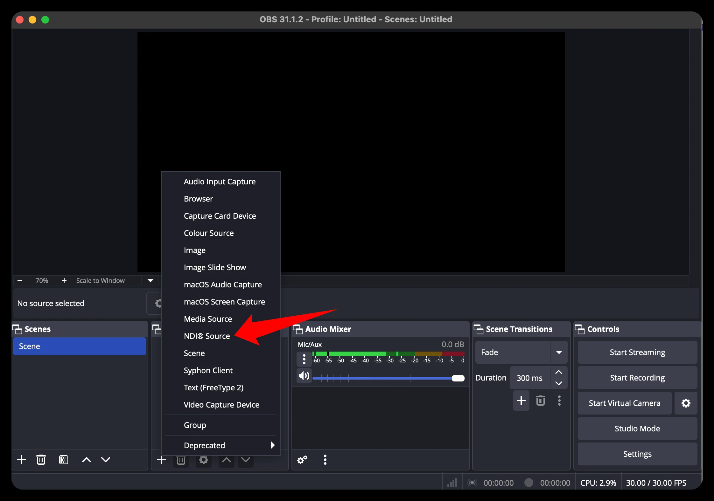Click Start Streaming button
This screenshot has height=501, width=714.
(637, 352)
